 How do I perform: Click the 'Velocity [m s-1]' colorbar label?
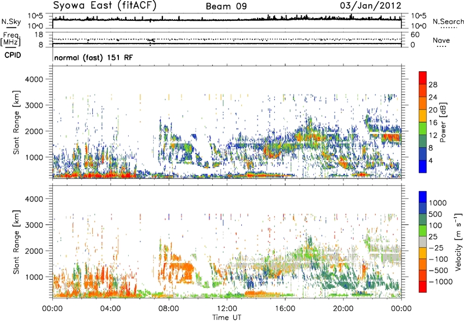coord(458,242)
